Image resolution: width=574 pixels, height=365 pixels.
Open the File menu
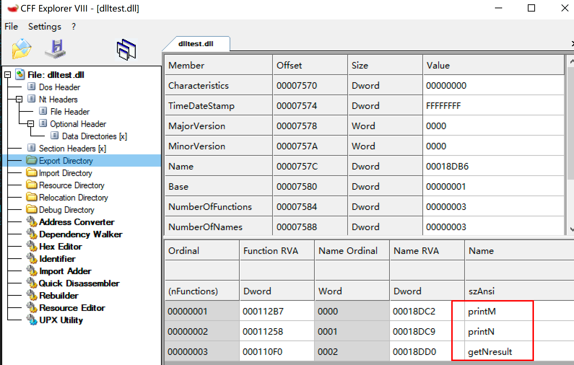point(11,26)
